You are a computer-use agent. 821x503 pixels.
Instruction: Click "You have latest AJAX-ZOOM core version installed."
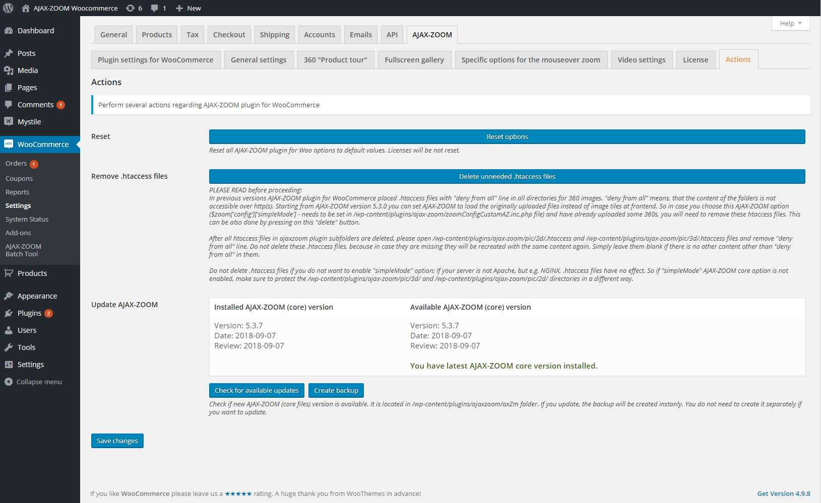click(x=503, y=366)
